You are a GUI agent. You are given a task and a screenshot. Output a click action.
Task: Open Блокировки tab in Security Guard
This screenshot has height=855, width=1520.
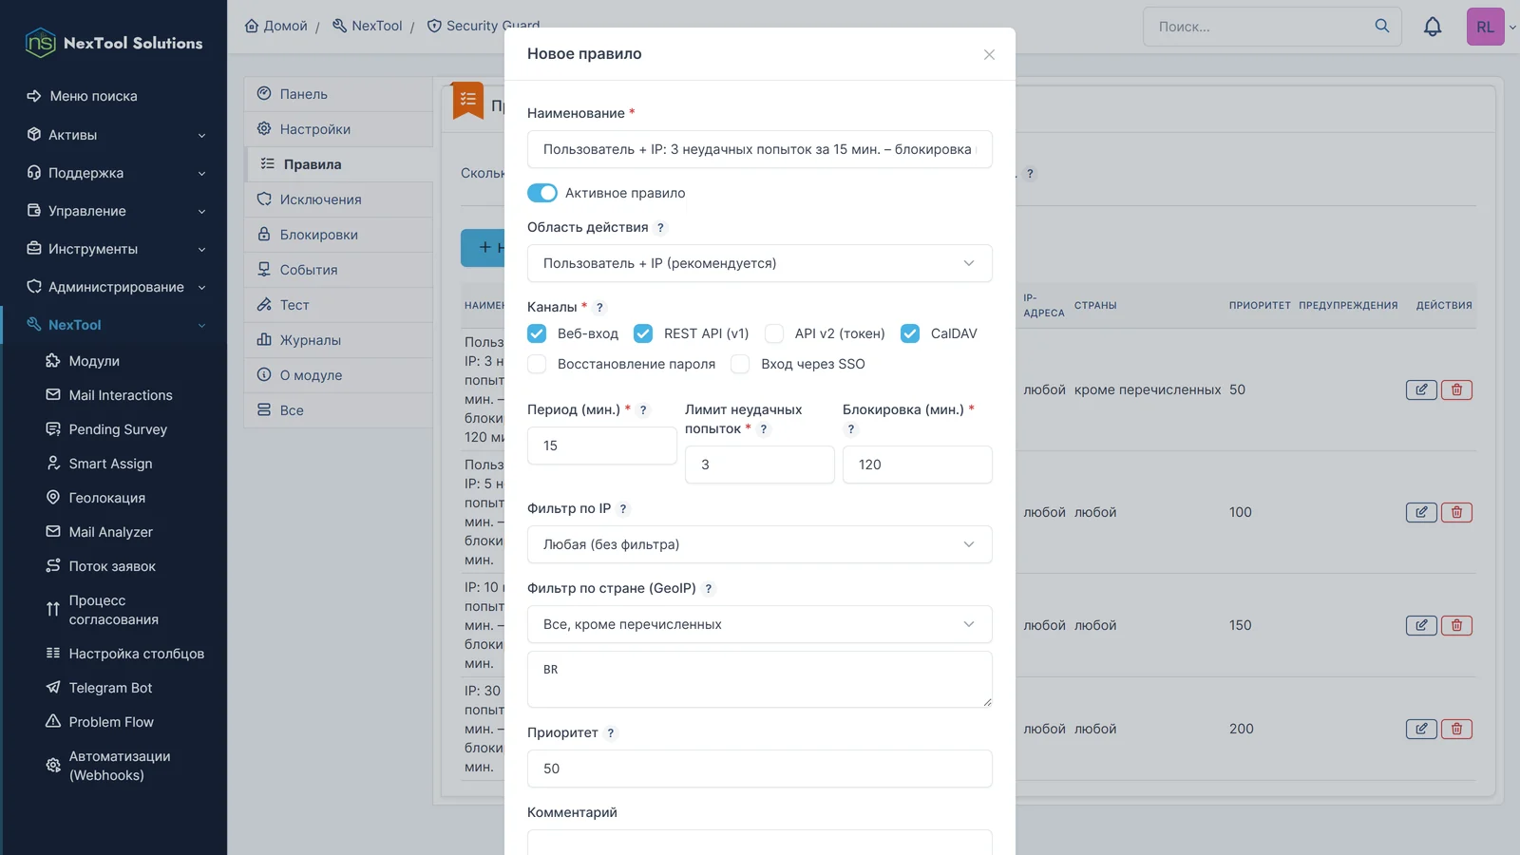339,235
